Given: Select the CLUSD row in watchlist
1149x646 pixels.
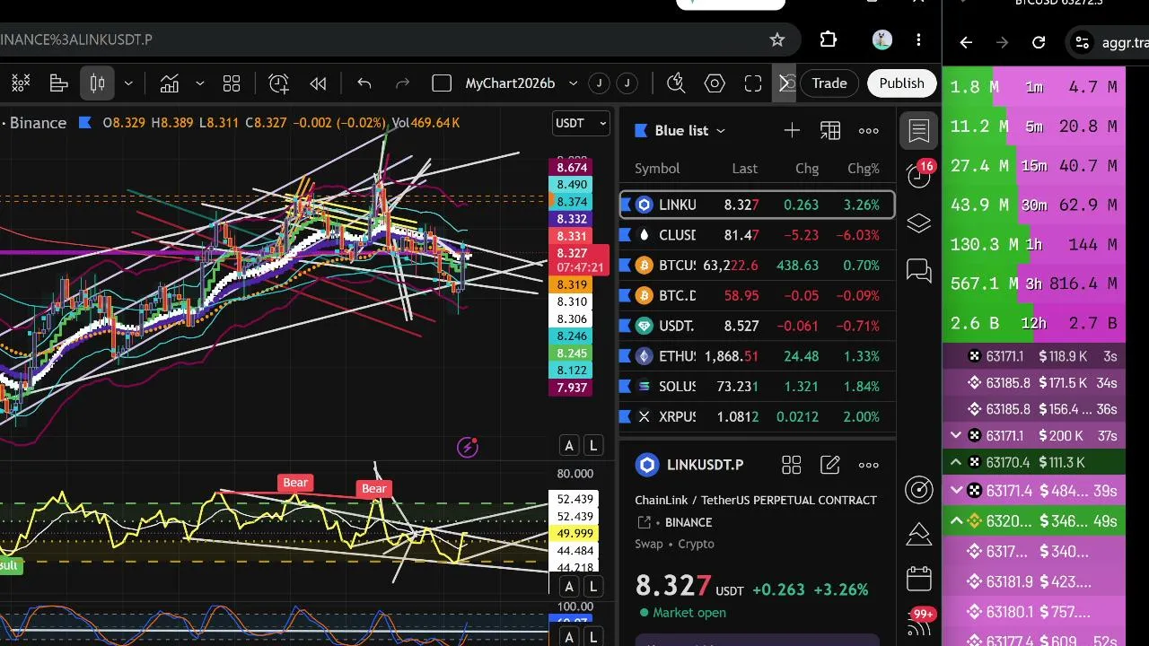Looking at the screenshot, I should pyautogui.click(x=758, y=235).
